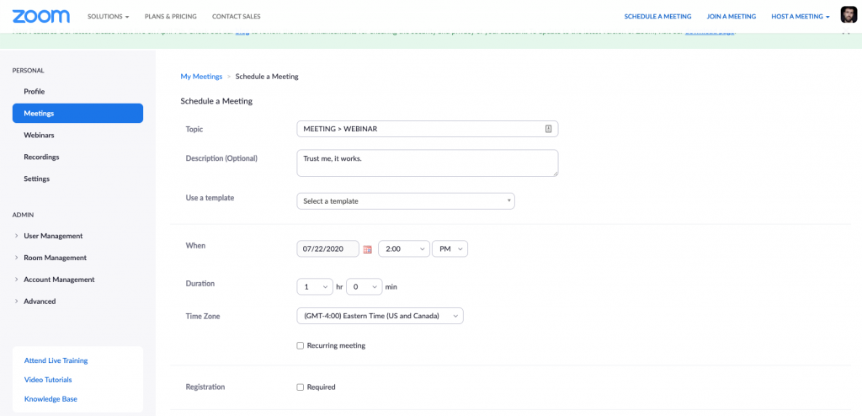862x416 pixels.
Task: Click the contact icon in Topic field
Action: [548, 129]
